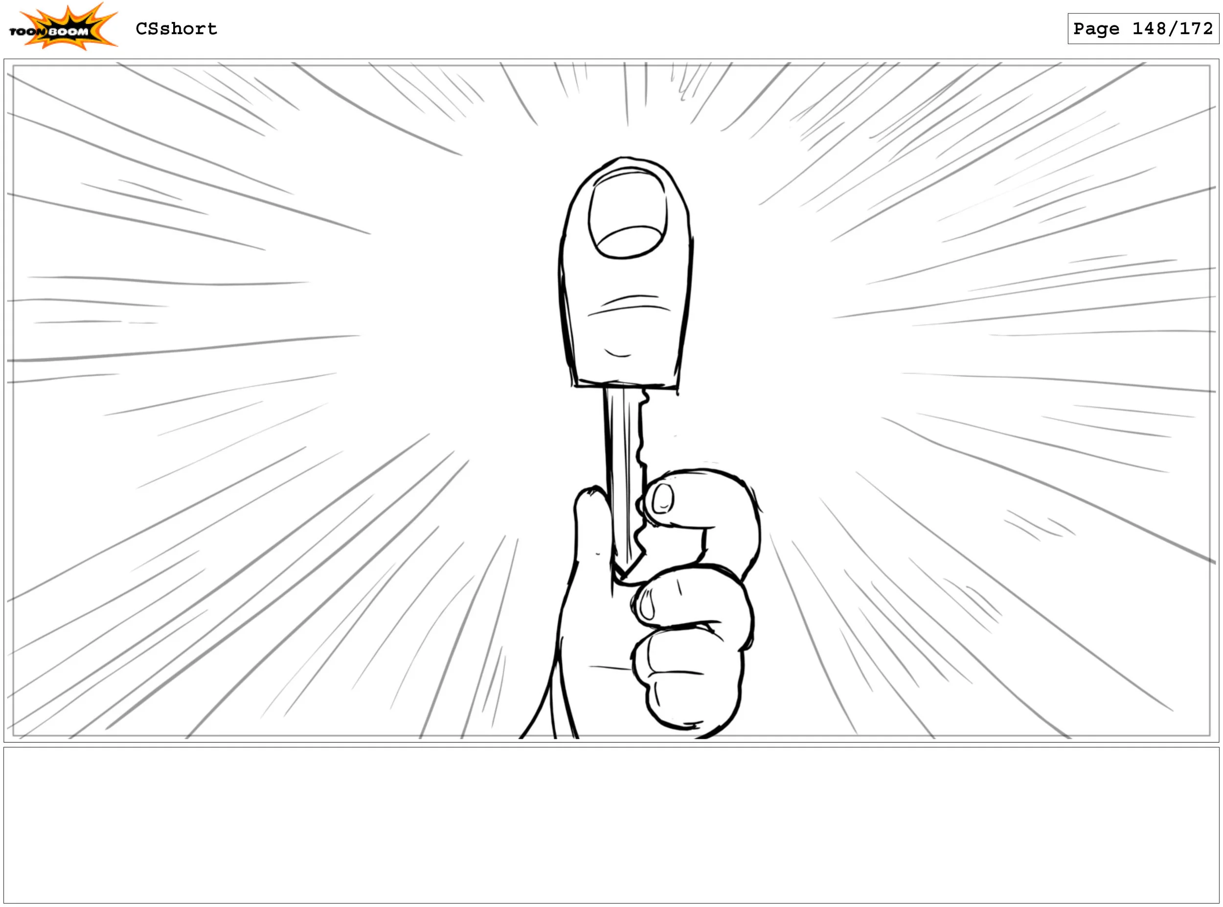The image size is (1223, 907).
Task: Click the empty notes box below the panel
Action: coord(611,825)
